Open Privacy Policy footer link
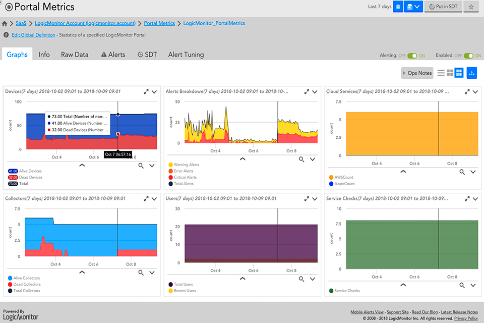484x323 pixels. click(x=466, y=318)
